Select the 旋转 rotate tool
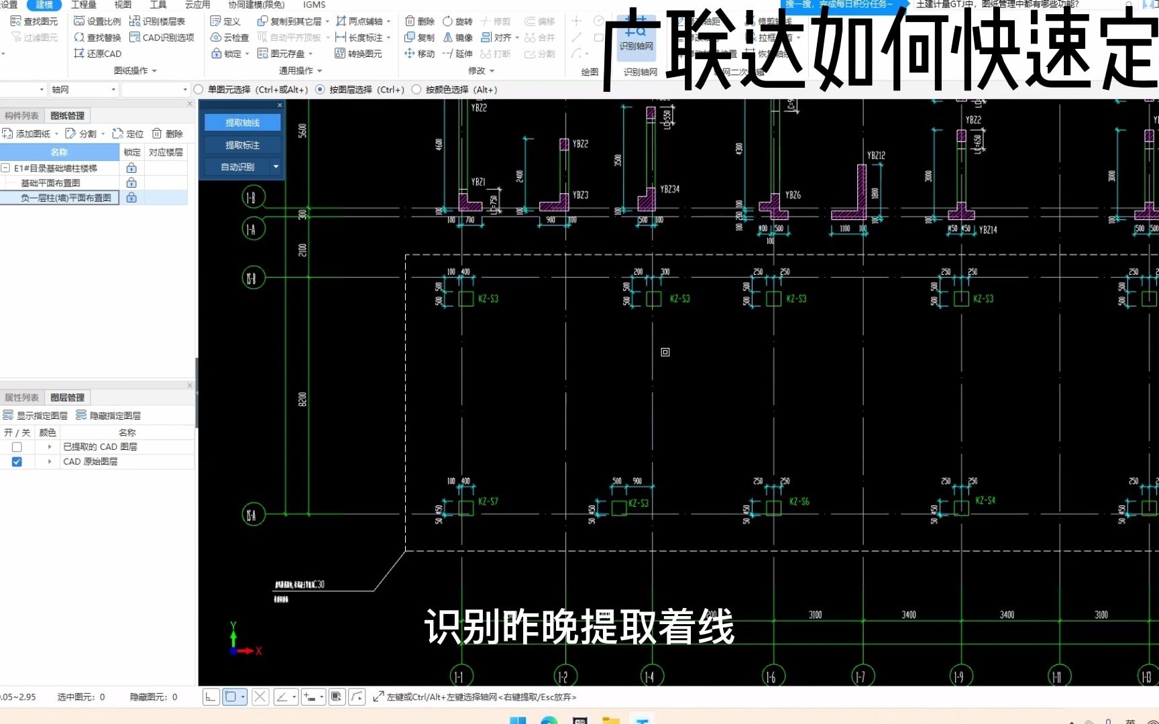Viewport: 1159px width, 724px height. pos(457,21)
